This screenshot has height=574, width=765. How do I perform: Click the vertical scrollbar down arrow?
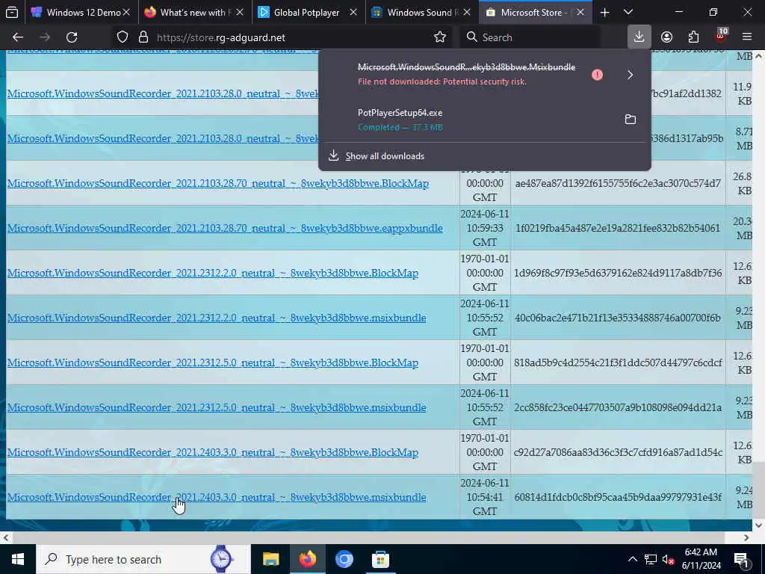point(758,525)
